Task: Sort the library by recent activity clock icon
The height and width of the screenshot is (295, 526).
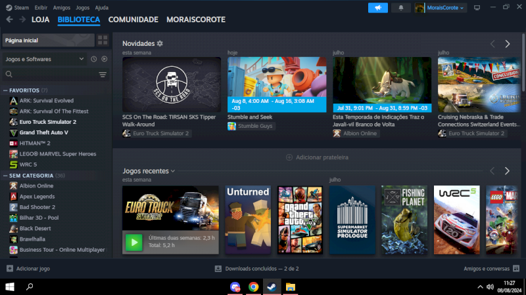Action: coord(93,59)
